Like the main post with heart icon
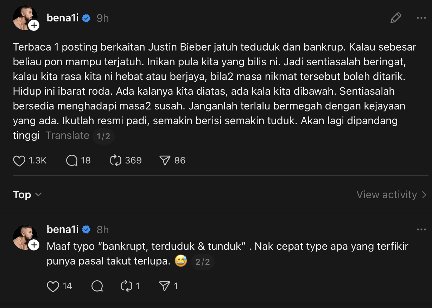 pyautogui.click(x=19, y=161)
